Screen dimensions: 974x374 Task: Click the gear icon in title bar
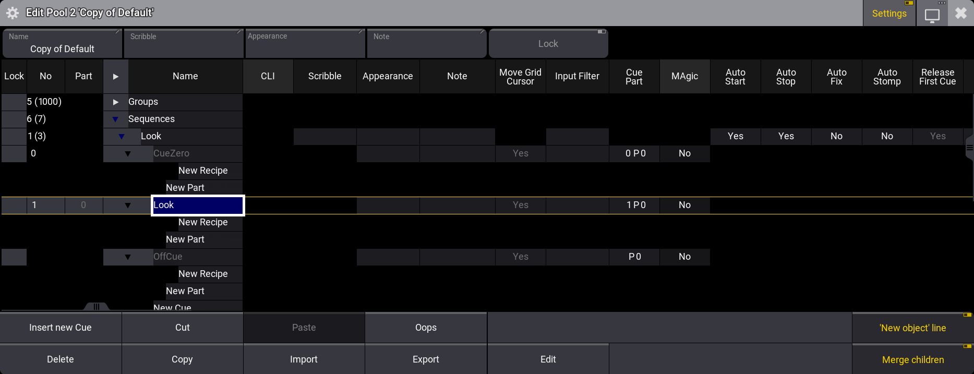13,13
